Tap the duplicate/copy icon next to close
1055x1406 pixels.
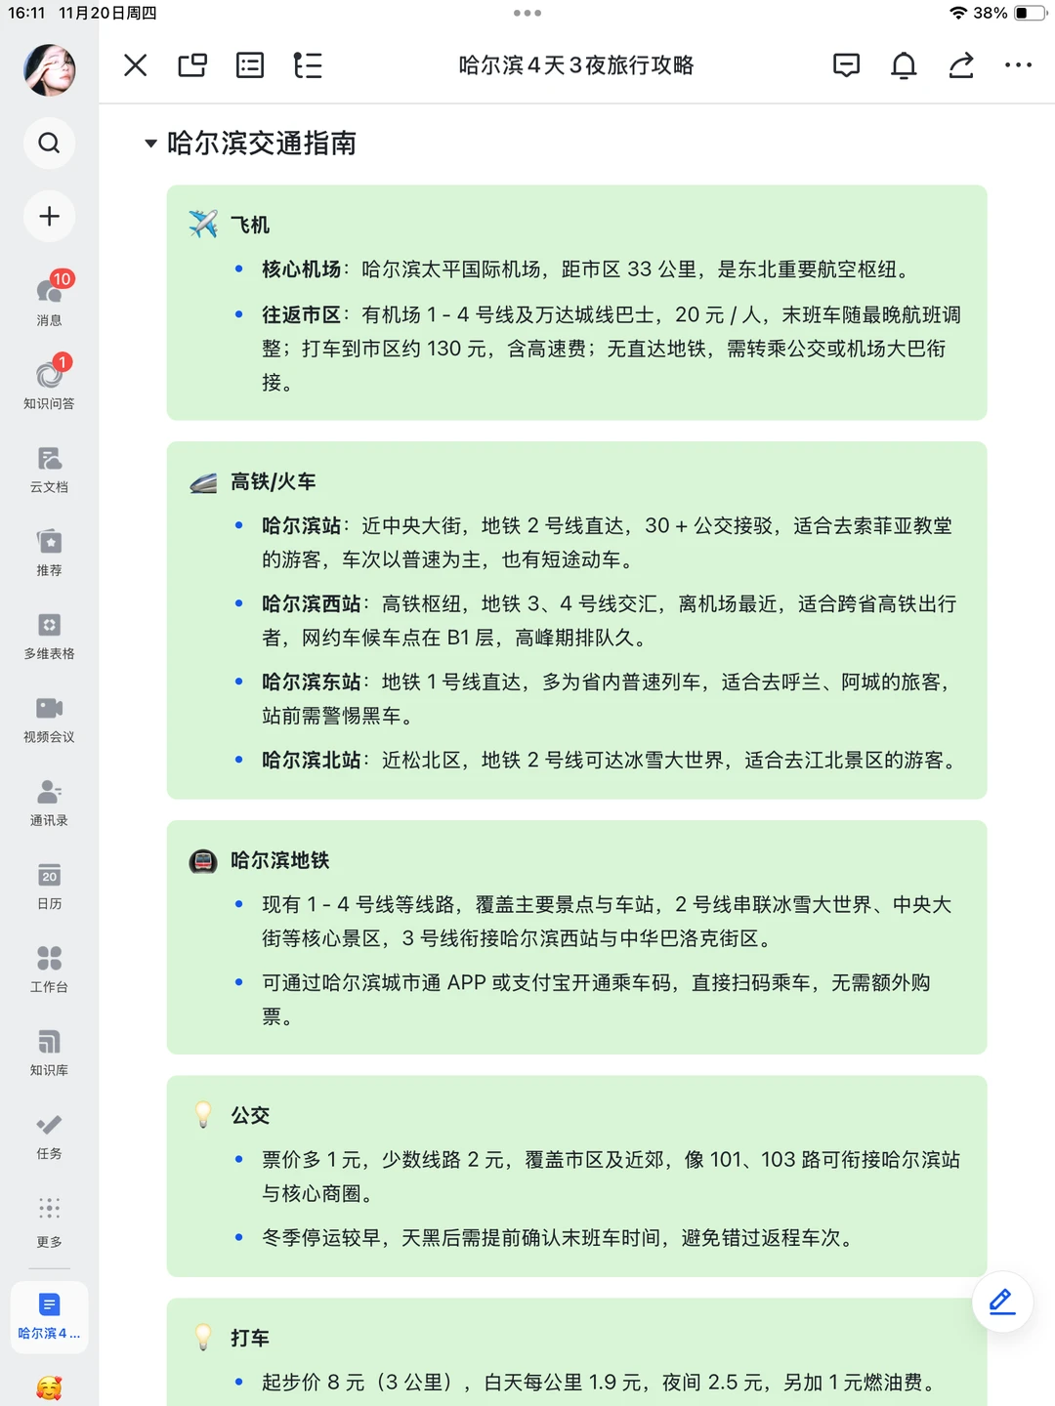tap(191, 65)
